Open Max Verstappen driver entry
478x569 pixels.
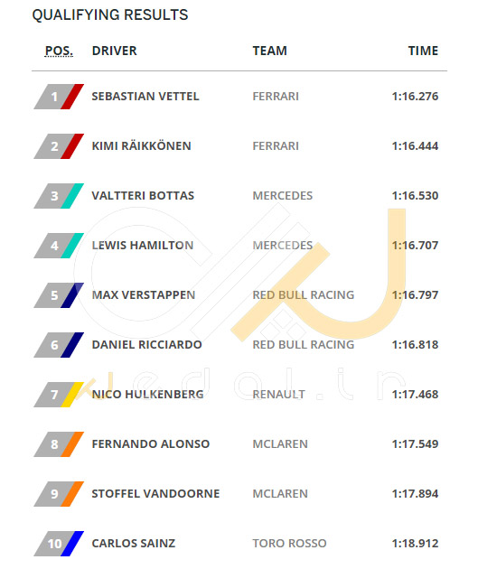[144, 295]
